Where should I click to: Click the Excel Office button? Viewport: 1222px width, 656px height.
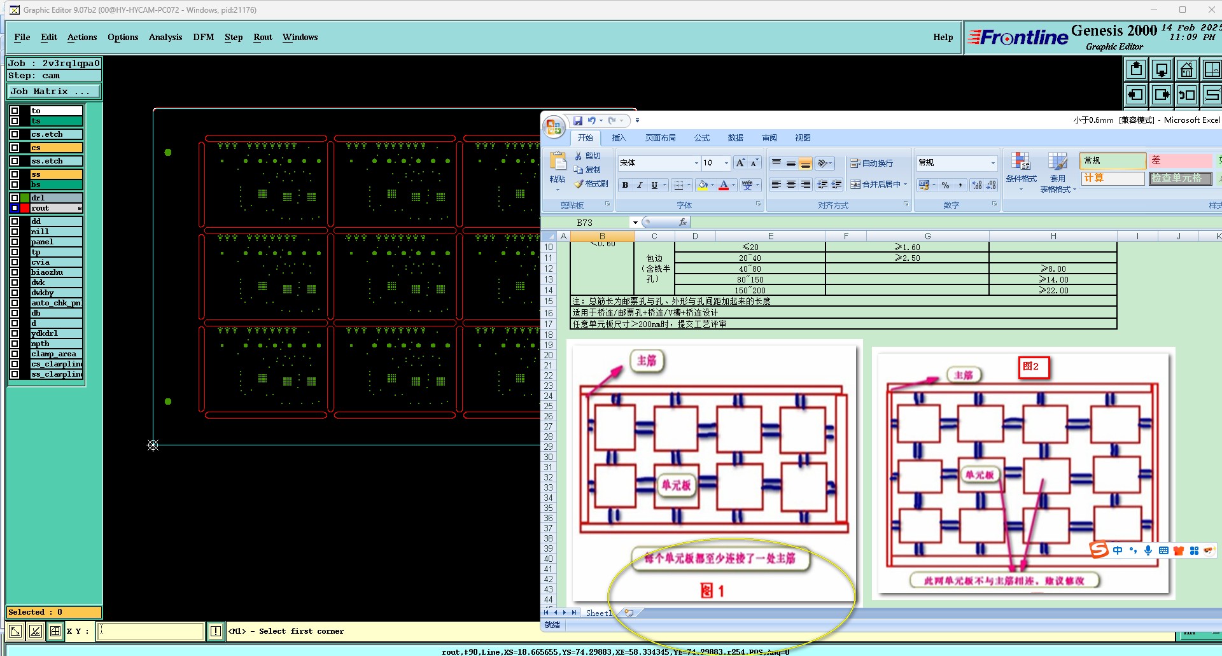pos(554,127)
